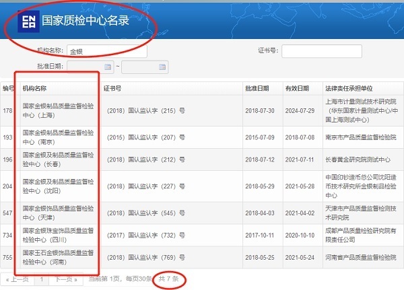Open calendar picker for start approval date
This screenshot has height=290, width=404.
pyautogui.click(x=108, y=67)
